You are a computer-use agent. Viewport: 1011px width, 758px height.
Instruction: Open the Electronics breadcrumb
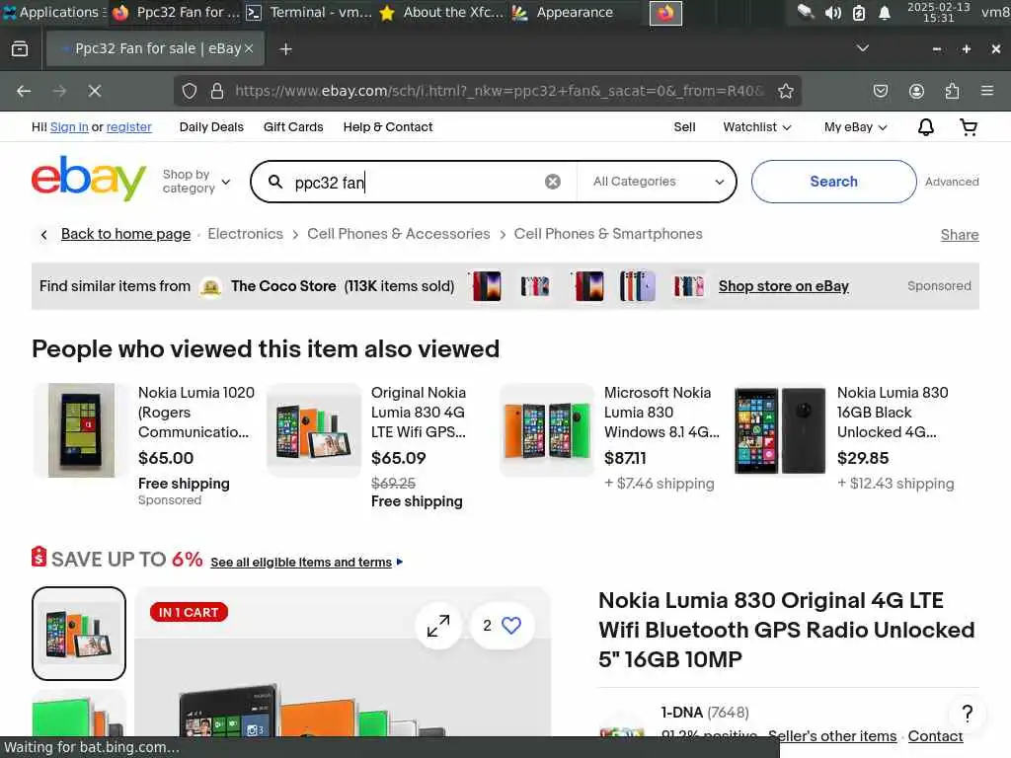click(x=245, y=234)
